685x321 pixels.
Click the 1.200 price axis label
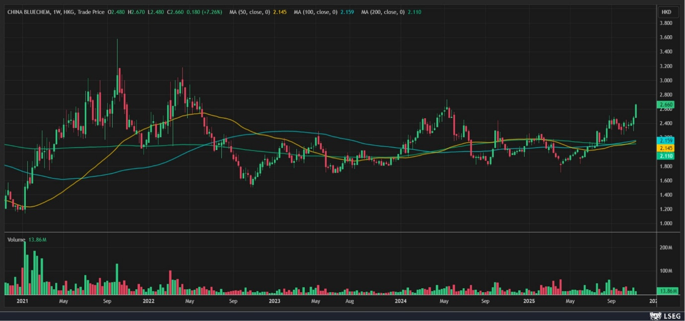click(666, 209)
